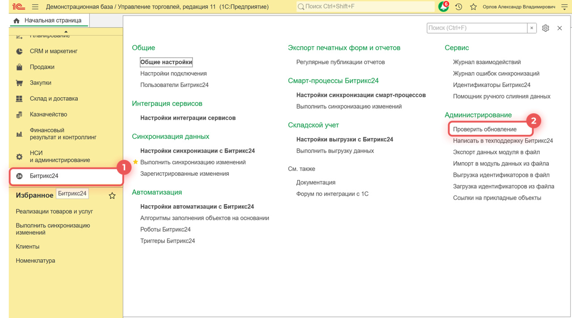This screenshot has width=572, height=318.
Task: Open notifications bell showing 6 alerts
Action: (x=443, y=7)
